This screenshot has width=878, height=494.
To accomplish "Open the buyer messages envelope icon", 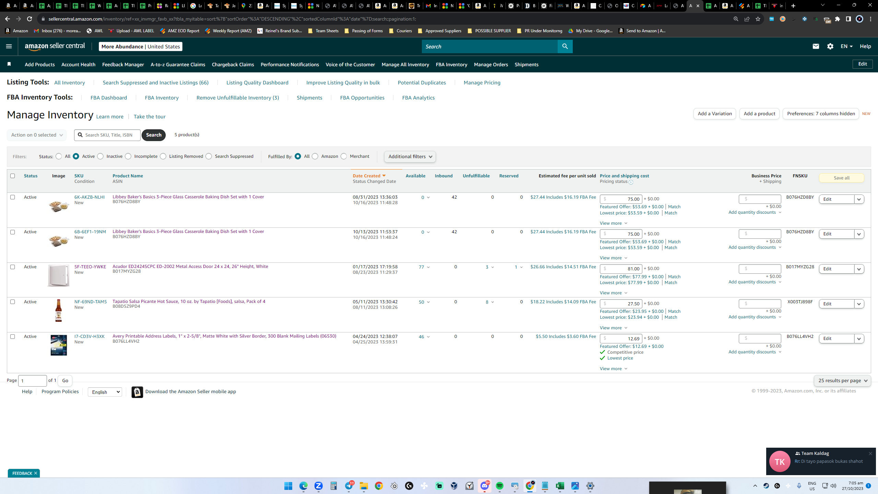I will pos(816,46).
